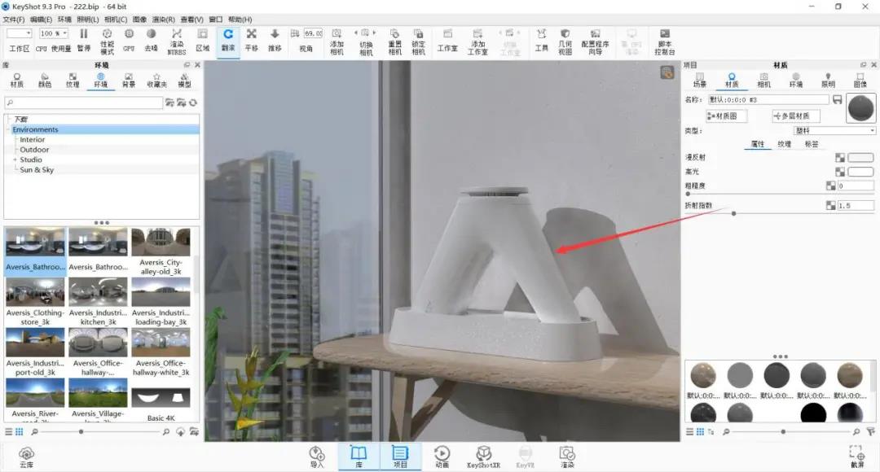Switch library to 模型 models tab
Screen dimensions: 880x472
point(184,81)
